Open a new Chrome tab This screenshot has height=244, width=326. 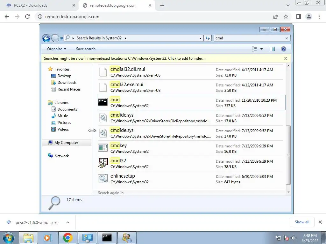162,5
